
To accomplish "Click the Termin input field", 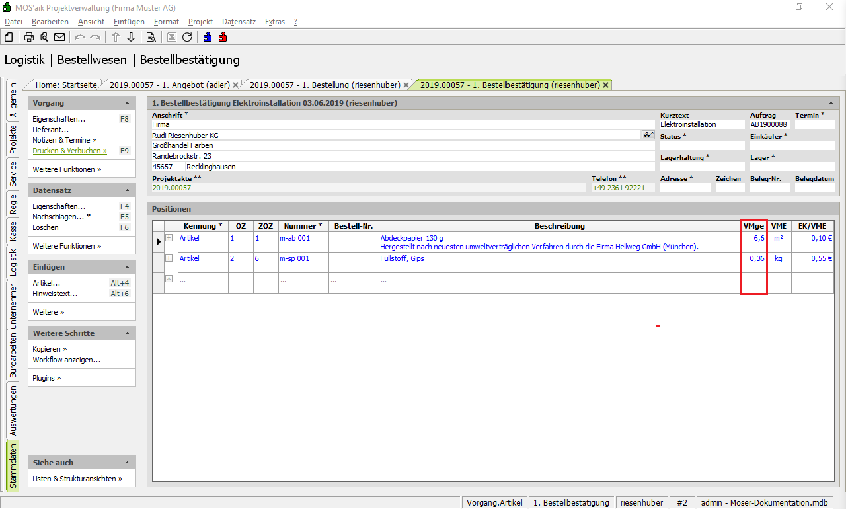I will pyautogui.click(x=814, y=124).
